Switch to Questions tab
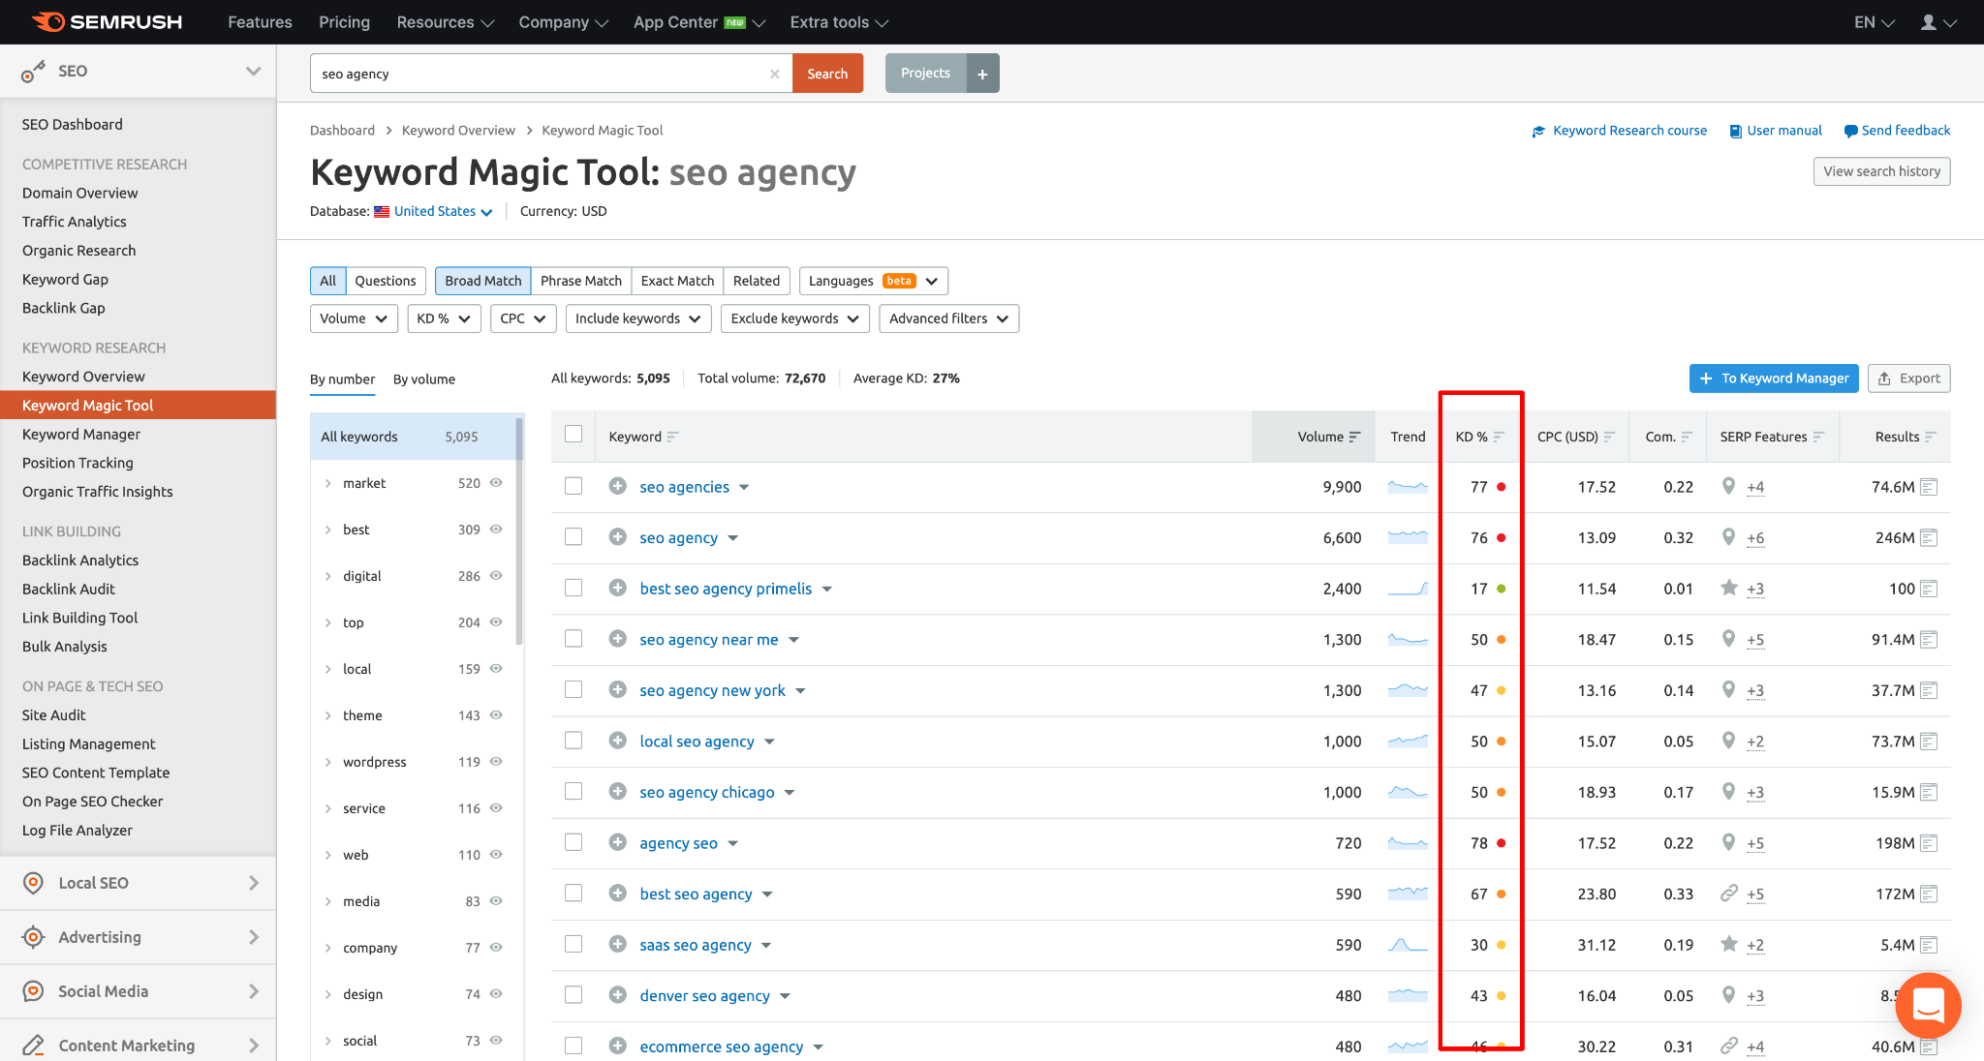The height and width of the screenshot is (1061, 1984). click(x=385, y=281)
